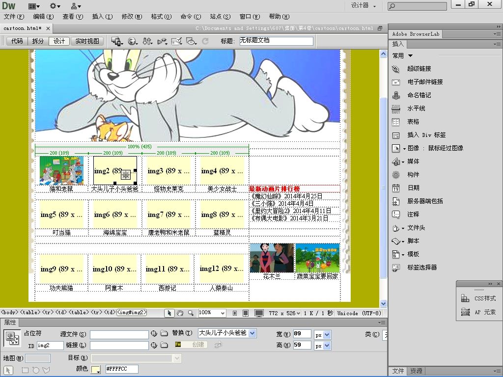This screenshot has width=503, height=377.
Task: Open the Layout menu in the title bar
Action: point(34,6)
